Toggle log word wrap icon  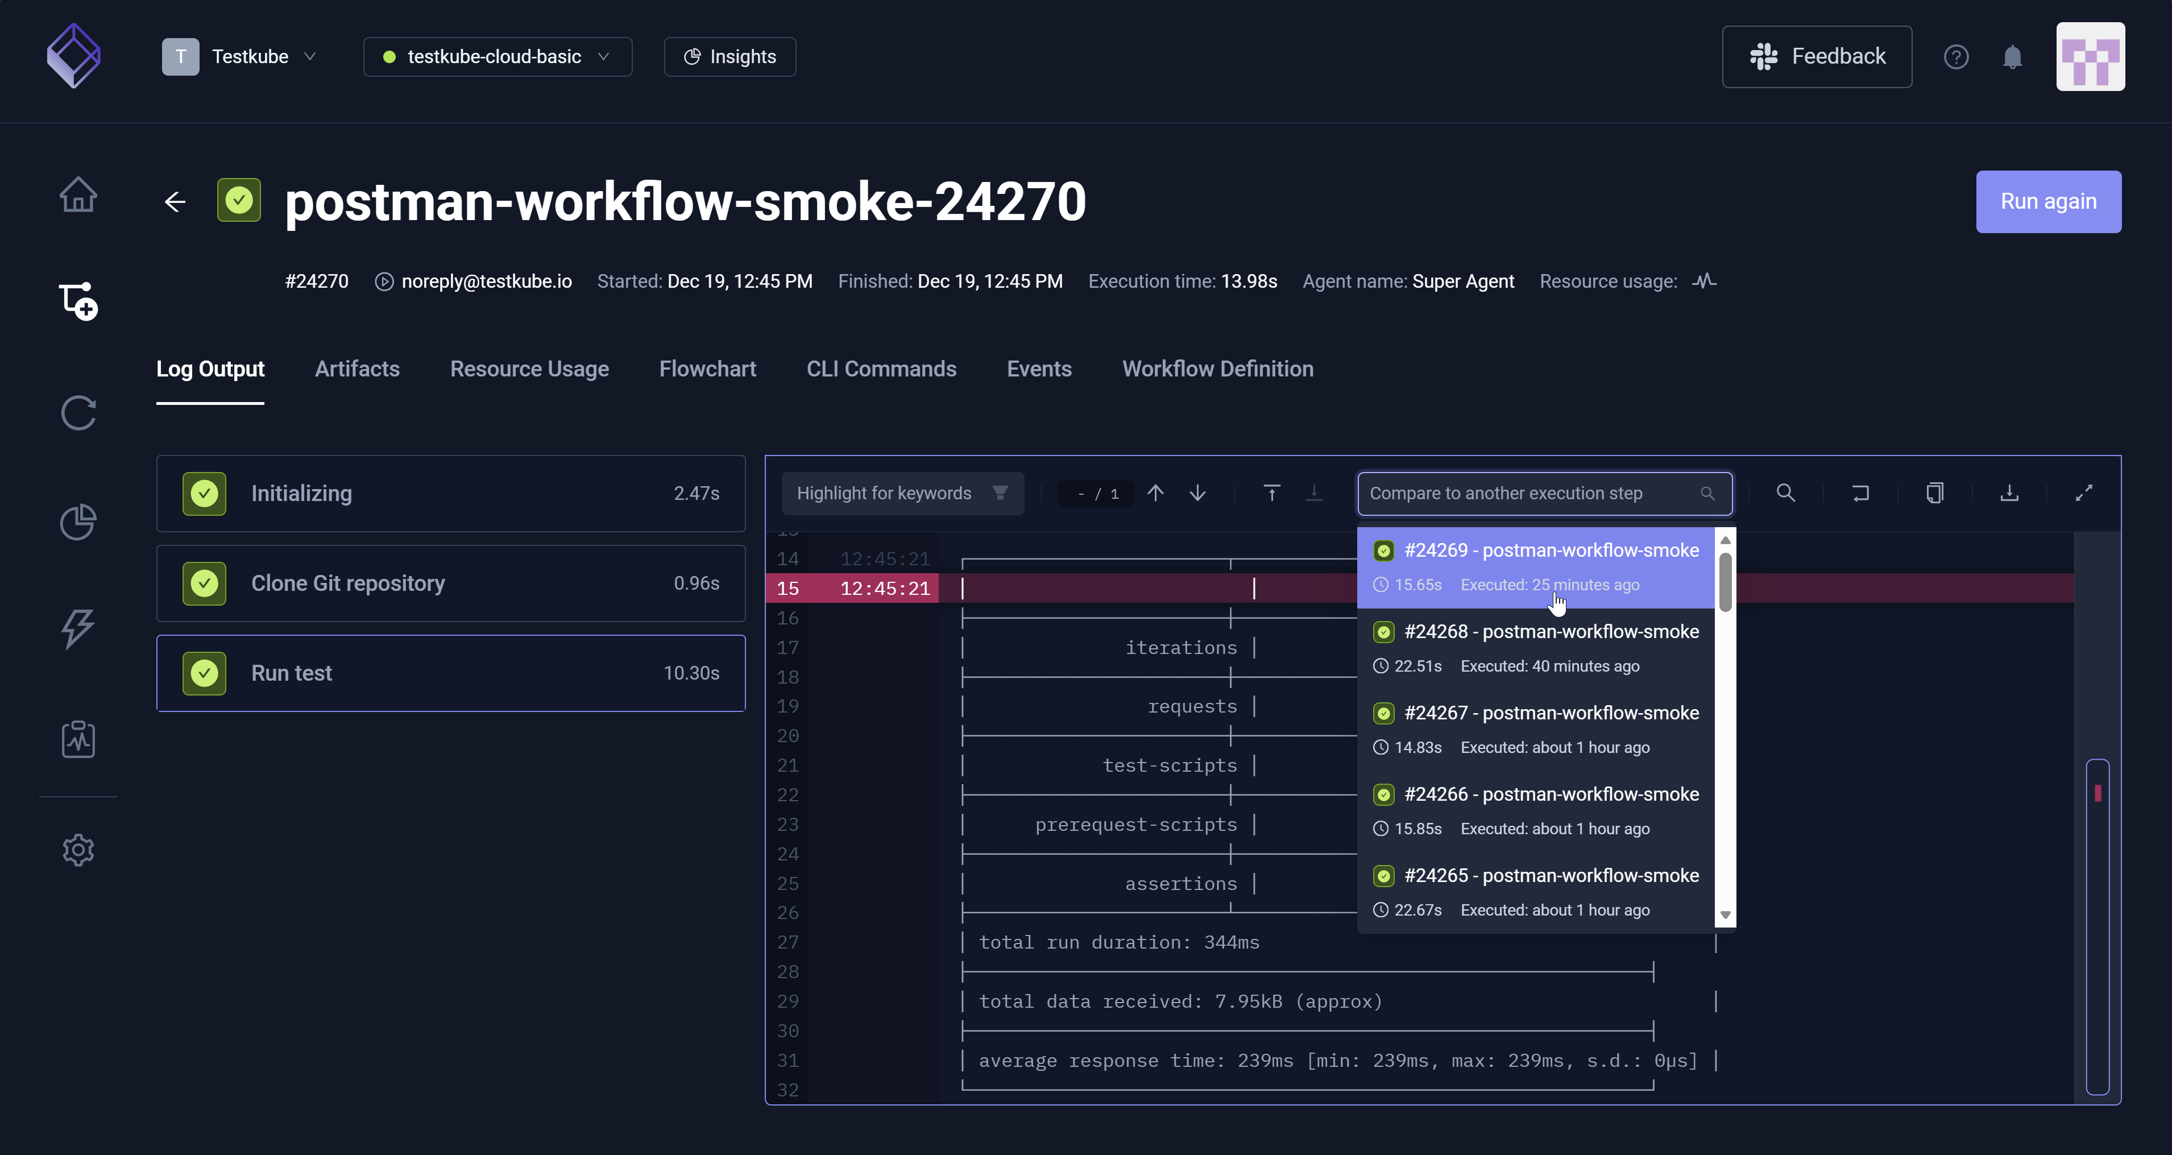click(x=1860, y=493)
